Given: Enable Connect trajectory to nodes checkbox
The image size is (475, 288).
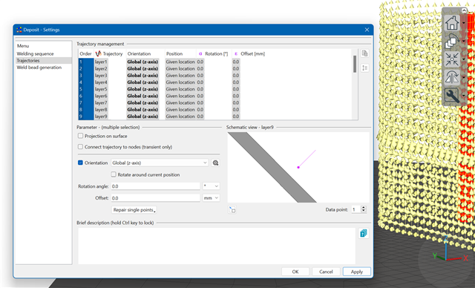Looking at the screenshot, I should (80, 147).
